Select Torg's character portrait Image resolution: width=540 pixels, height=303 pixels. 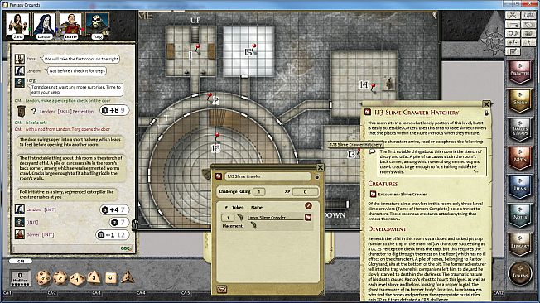pyautogui.click(x=97, y=25)
